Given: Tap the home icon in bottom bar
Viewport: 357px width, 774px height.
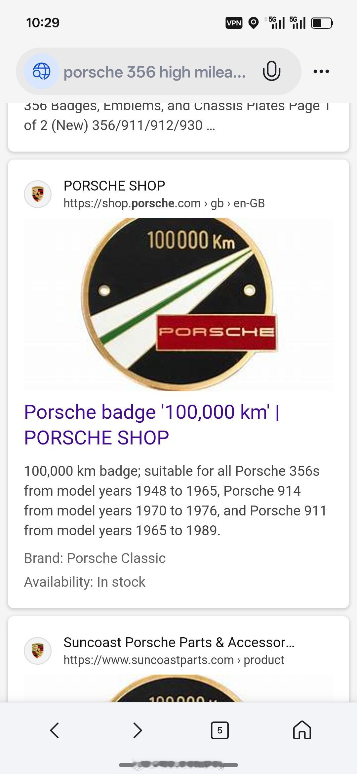Looking at the screenshot, I should click(302, 730).
